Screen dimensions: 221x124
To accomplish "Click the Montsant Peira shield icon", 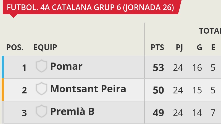I will pos(41,88).
